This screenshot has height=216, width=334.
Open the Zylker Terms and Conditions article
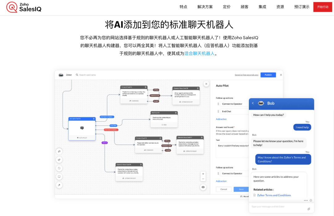[x=274, y=195]
